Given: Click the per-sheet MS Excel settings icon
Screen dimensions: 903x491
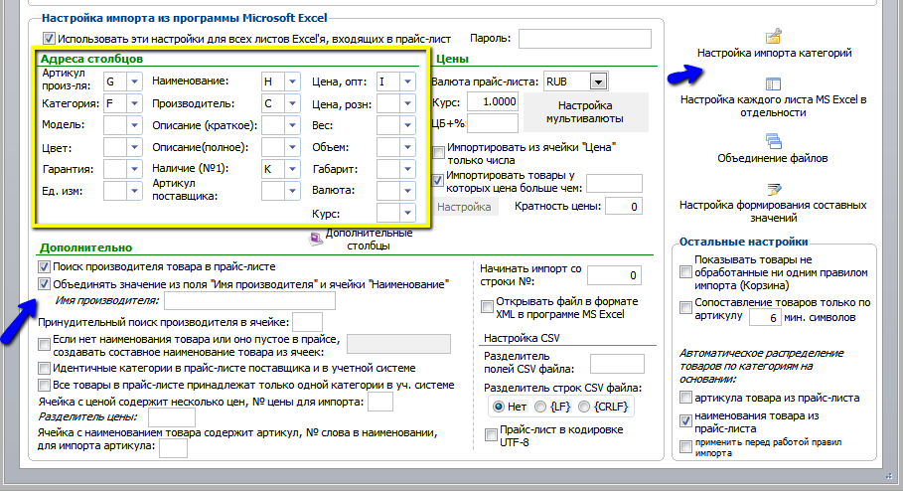Looking at the screenshot, I should tap(773, 84).
